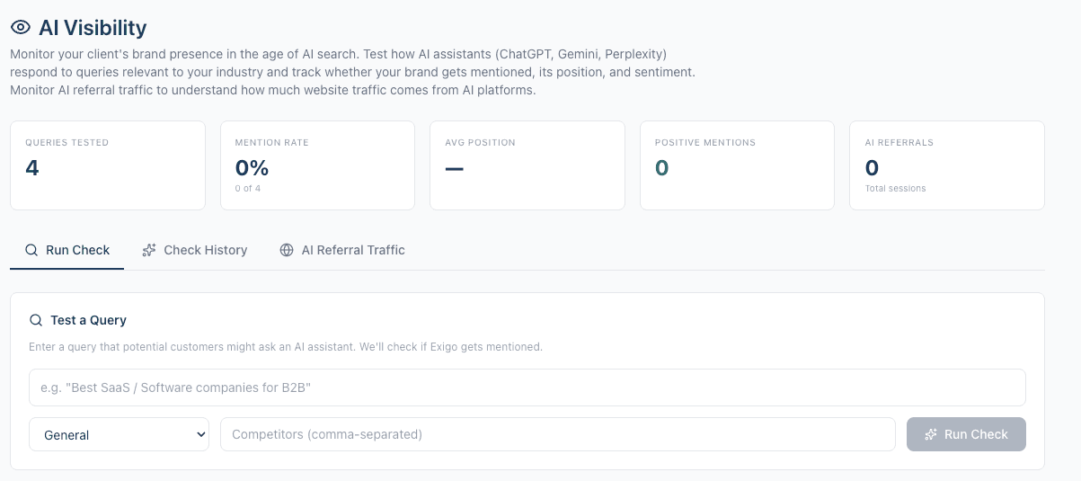
Task: Click the Positive Mentions stat card
Action: click(738, 165)
